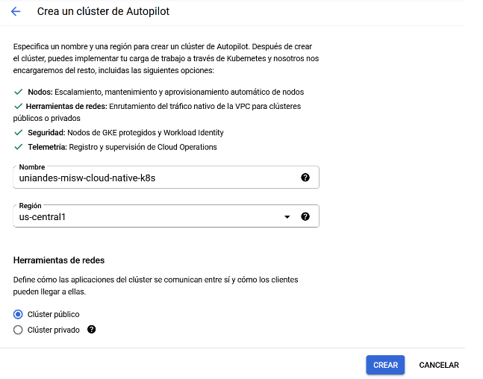Screen dimensions: 483x379
Task: Click the Crea un clúster de Autopilot title
Action: [x=103, y=11]
